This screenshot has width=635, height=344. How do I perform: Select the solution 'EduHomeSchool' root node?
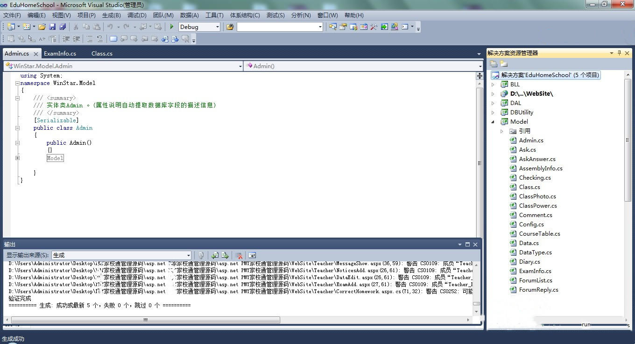pyautogui.click(x=546, y=75)
